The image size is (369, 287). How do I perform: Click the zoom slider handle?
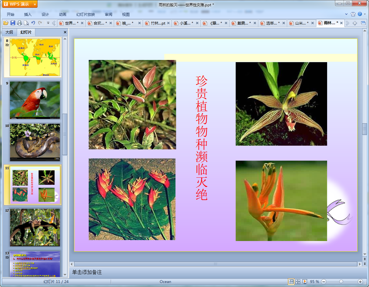point(341,281)
